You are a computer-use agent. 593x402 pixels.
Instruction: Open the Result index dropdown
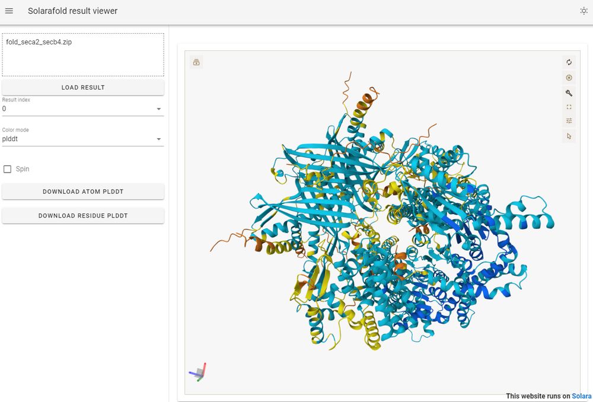83,109
